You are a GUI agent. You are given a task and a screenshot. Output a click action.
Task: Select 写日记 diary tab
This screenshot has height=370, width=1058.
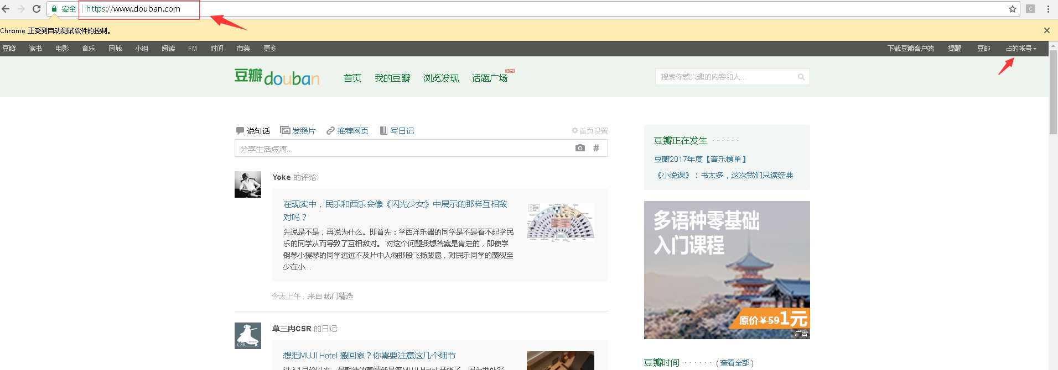tap(397, 131)
